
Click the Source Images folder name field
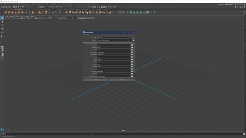pos(114,52)
